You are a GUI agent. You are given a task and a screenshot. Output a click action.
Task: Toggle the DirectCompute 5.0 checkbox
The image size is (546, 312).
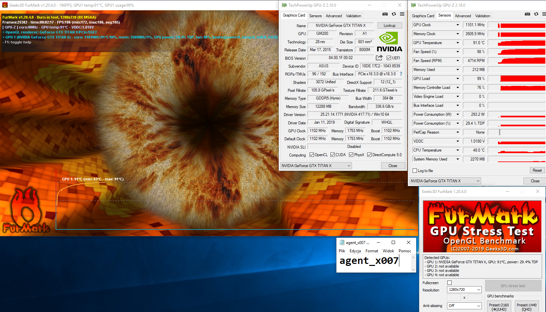click(x=369, y=155)
